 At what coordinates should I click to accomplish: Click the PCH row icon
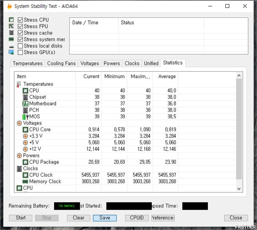[25, 110]
